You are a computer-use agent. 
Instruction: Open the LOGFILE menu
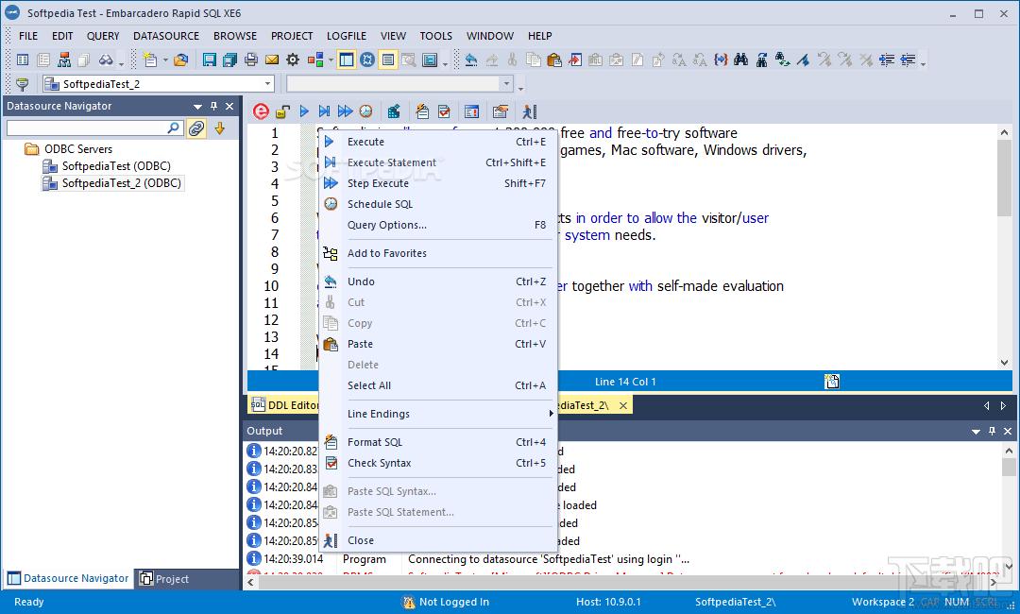tap(346, 36)
